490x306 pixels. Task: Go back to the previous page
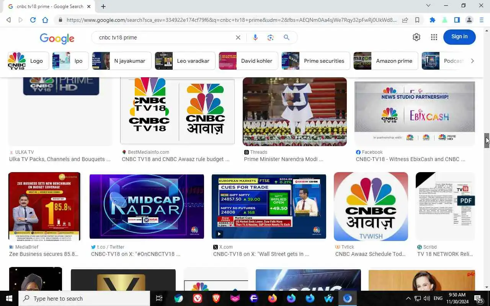[8, 20]
